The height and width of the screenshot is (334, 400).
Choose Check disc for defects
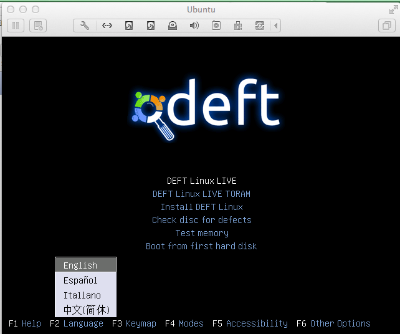point(201,220)
